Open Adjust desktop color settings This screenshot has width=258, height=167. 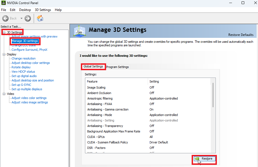pyautogui.click(x=31, y=63)
